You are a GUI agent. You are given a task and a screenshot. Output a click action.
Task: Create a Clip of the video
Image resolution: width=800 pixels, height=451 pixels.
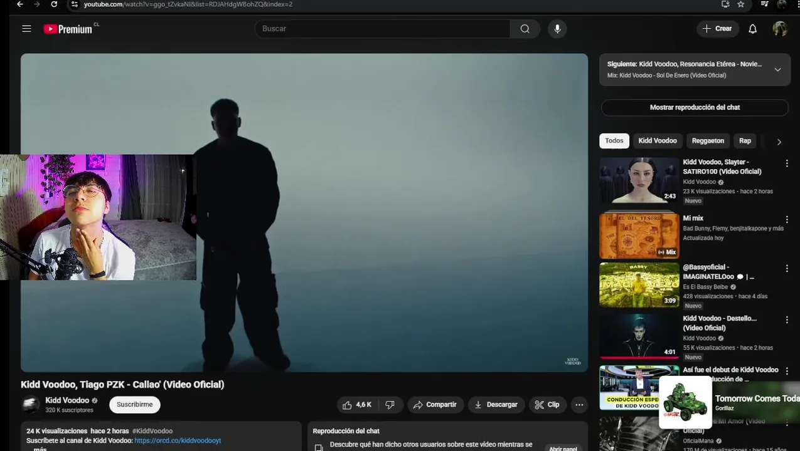pyautogui.click(x=547, y=405)
